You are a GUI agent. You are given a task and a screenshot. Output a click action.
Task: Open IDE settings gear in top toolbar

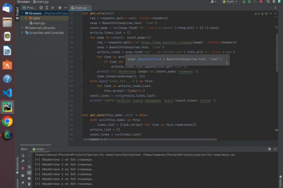(274, 2)
